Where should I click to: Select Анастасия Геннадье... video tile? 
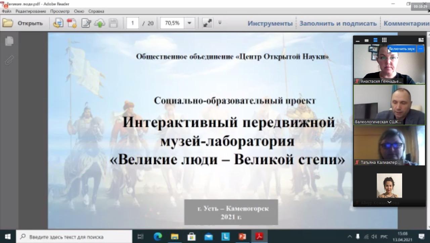389,64
